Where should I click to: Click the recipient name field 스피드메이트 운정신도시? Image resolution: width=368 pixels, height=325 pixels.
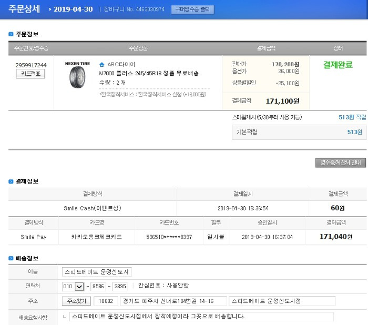click(97, 272)
